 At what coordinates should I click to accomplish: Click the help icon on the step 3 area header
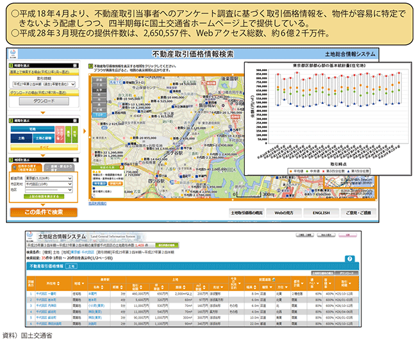tap(75, 160)
